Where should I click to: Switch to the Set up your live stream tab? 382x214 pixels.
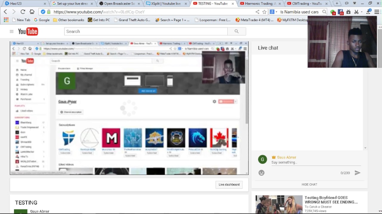coord(73,4)
